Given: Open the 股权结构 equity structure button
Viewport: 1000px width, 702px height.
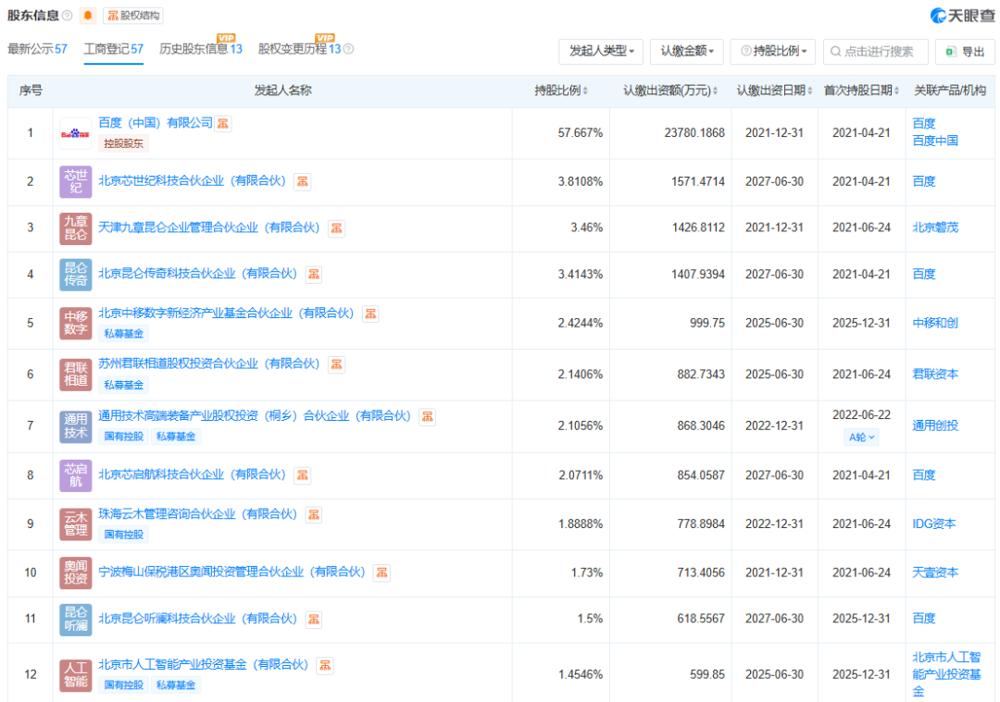Looking at the screenshot, I should [x=133, y=16].
